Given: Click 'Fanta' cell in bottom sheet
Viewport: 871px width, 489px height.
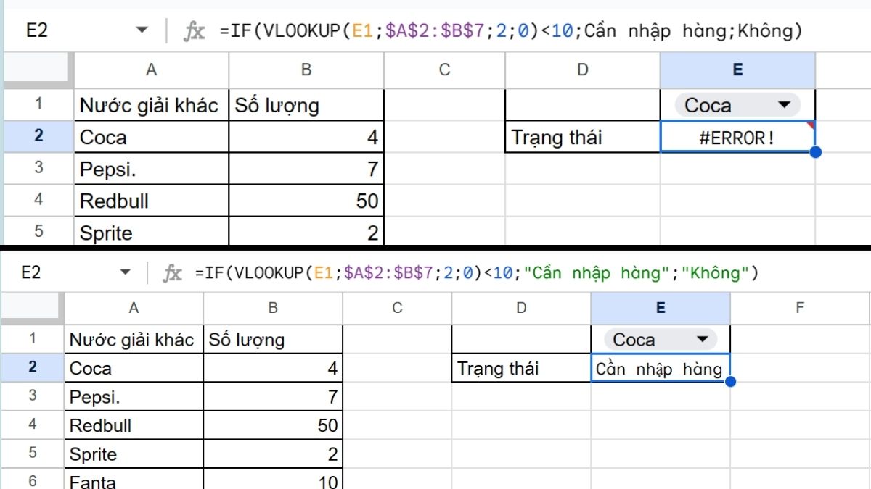Looking at the screenshot, I should (134, 479).
